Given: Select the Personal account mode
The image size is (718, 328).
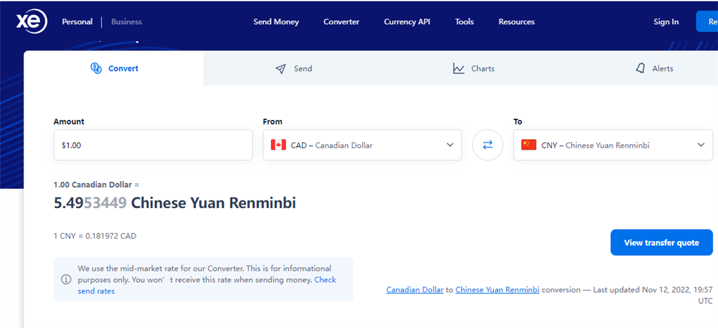Looking at the screenshot, I should [77, 22].
